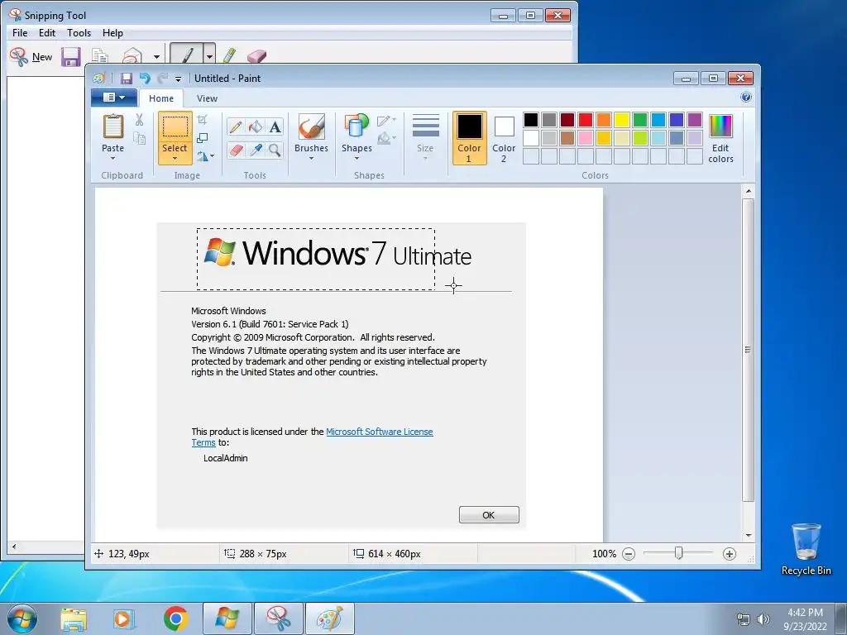Open Windows Media Player from the taskbar
Viewport: 847px width, 635px height.
[x=124, y=618]
